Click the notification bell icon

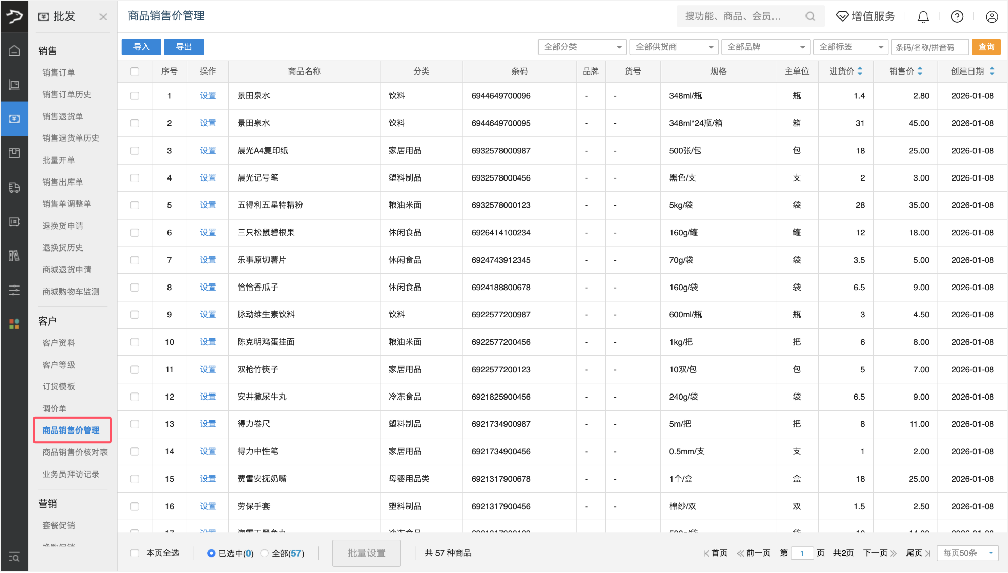[x=923, y=16]
